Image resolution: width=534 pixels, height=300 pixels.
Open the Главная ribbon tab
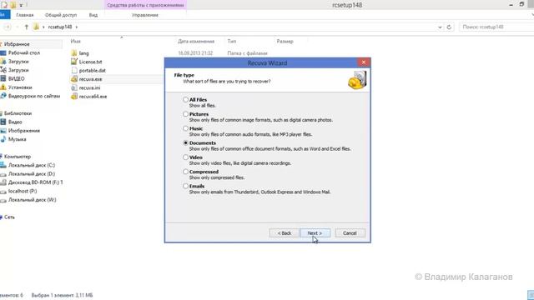(25, 15)
